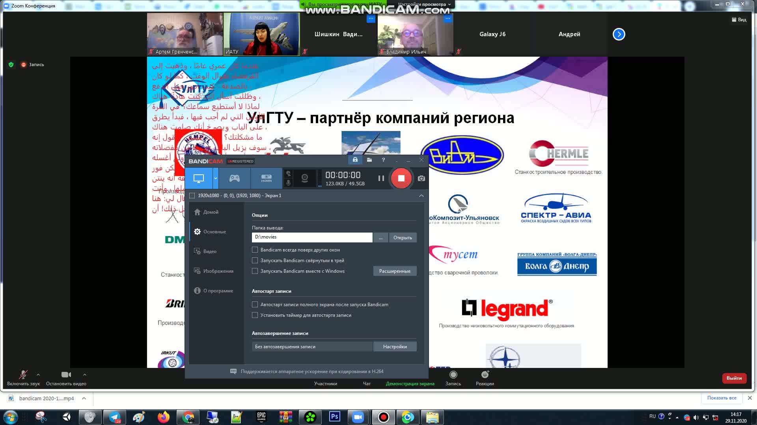Screen dimensions: 757x425
Task: Close the downloads bar
Action: pos(750,398)
